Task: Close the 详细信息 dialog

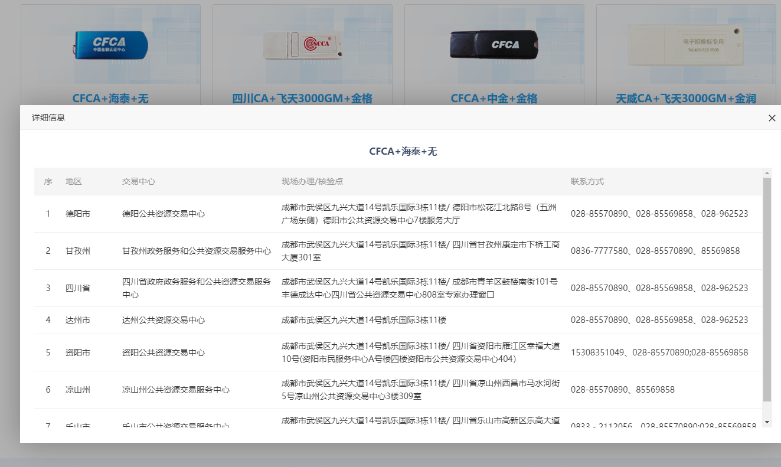Action: [x=772, y=118]
